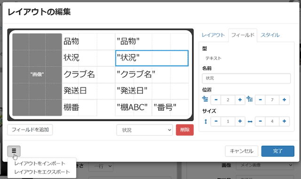This screenshot has width=301, height=179.
Task: Click the horizontal width size icon
Action: pyautogui.click(x=250, y=121)
